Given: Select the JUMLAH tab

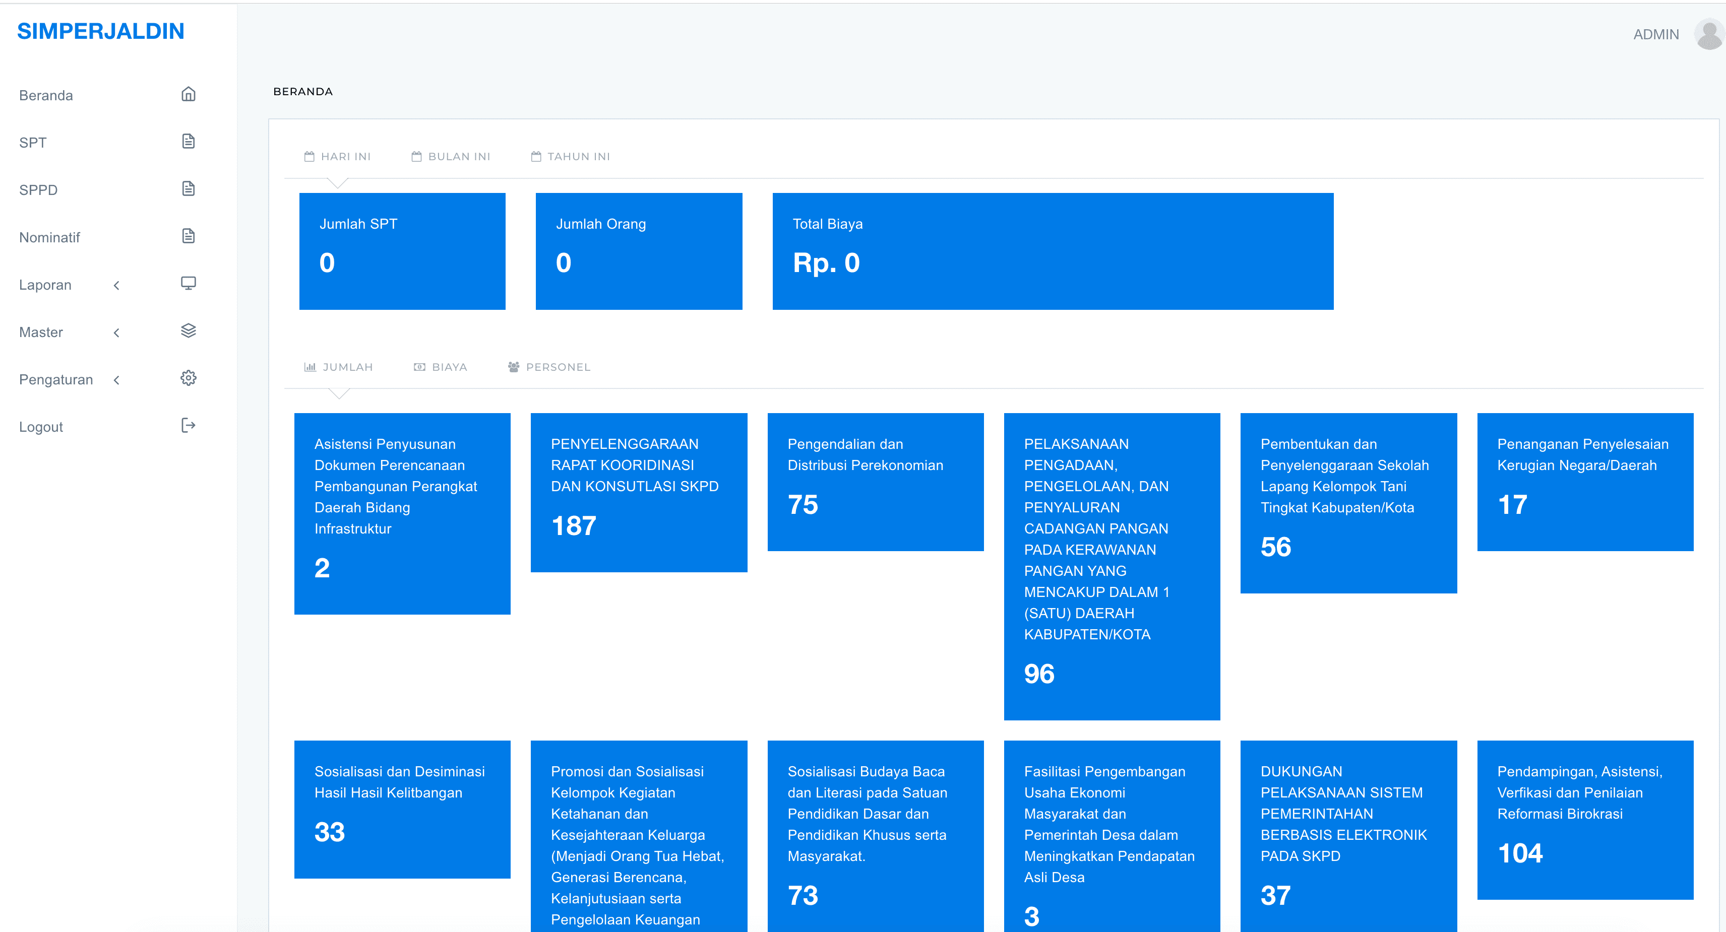Looking at the screenshot, I should click(x=338, y=367).
